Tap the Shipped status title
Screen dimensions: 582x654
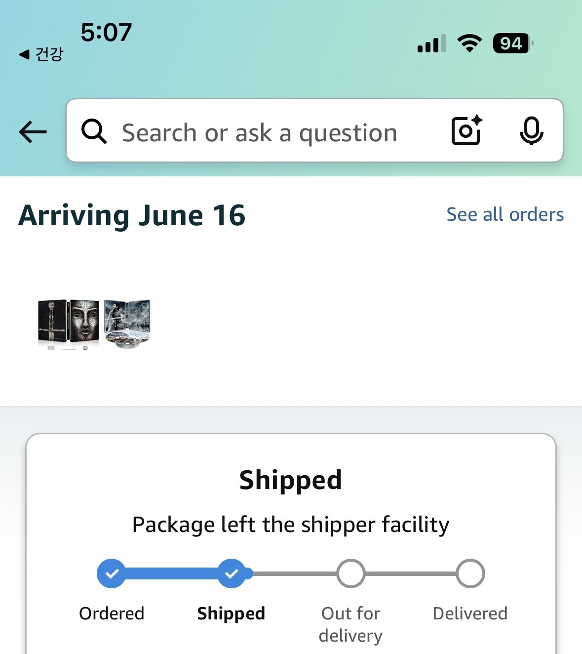click(291, 480)
